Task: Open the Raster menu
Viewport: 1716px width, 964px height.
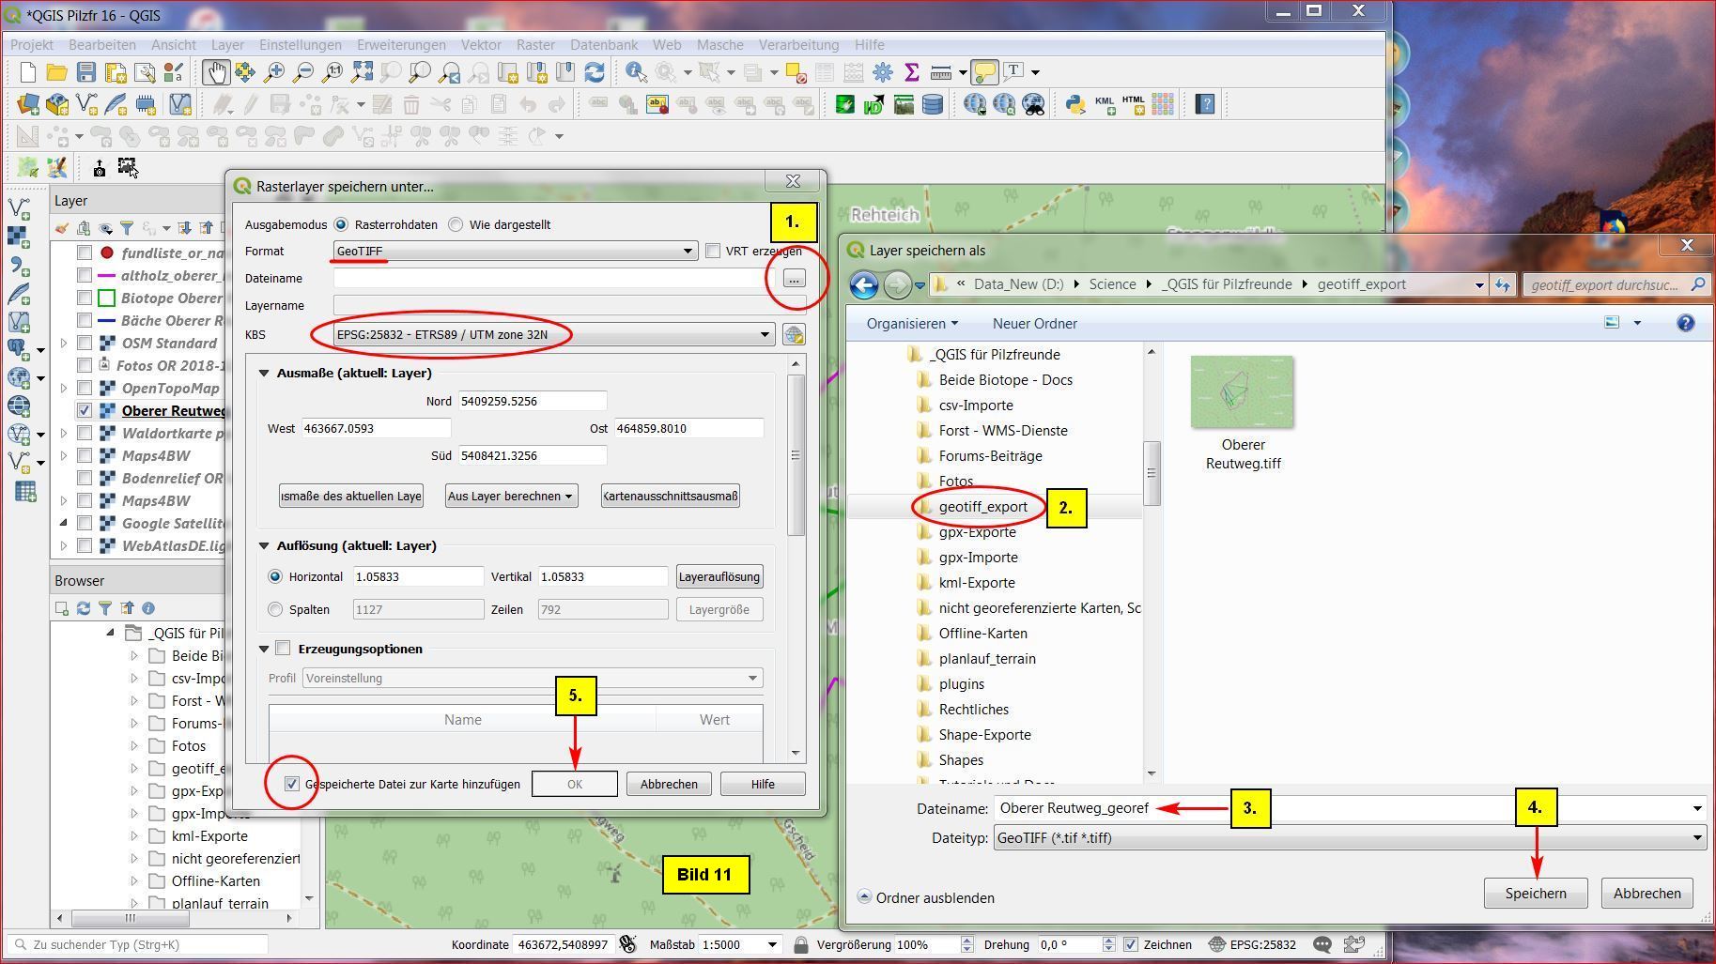Action: 535,44
